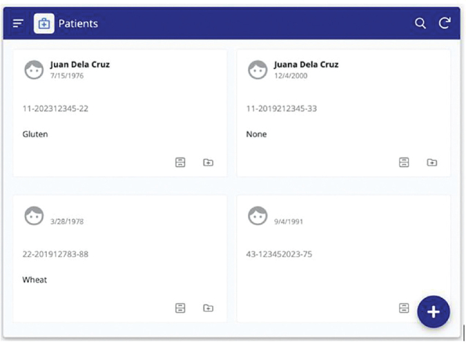This screenshot has height=344, width=466.
Task: Select patient ID 43-123452023-75
Action: point(279,254)
